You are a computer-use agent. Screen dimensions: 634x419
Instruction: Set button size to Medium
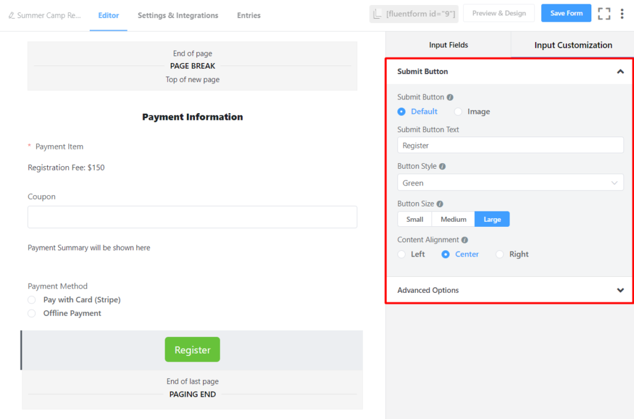(x=453, y=219)
